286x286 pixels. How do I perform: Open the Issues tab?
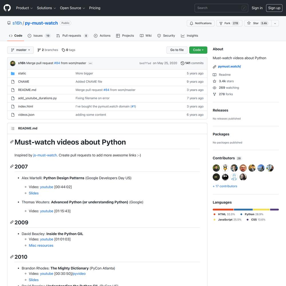39,36
